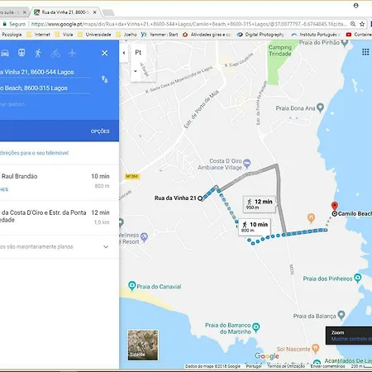Click the Wellness Resort hotel marker
This screenshot has width=372, height=372.
coord(144,236)
